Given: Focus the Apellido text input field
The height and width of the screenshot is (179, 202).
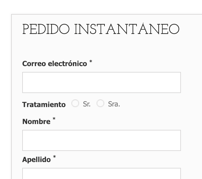Looking at the screenshot, I should coord(102,173).
